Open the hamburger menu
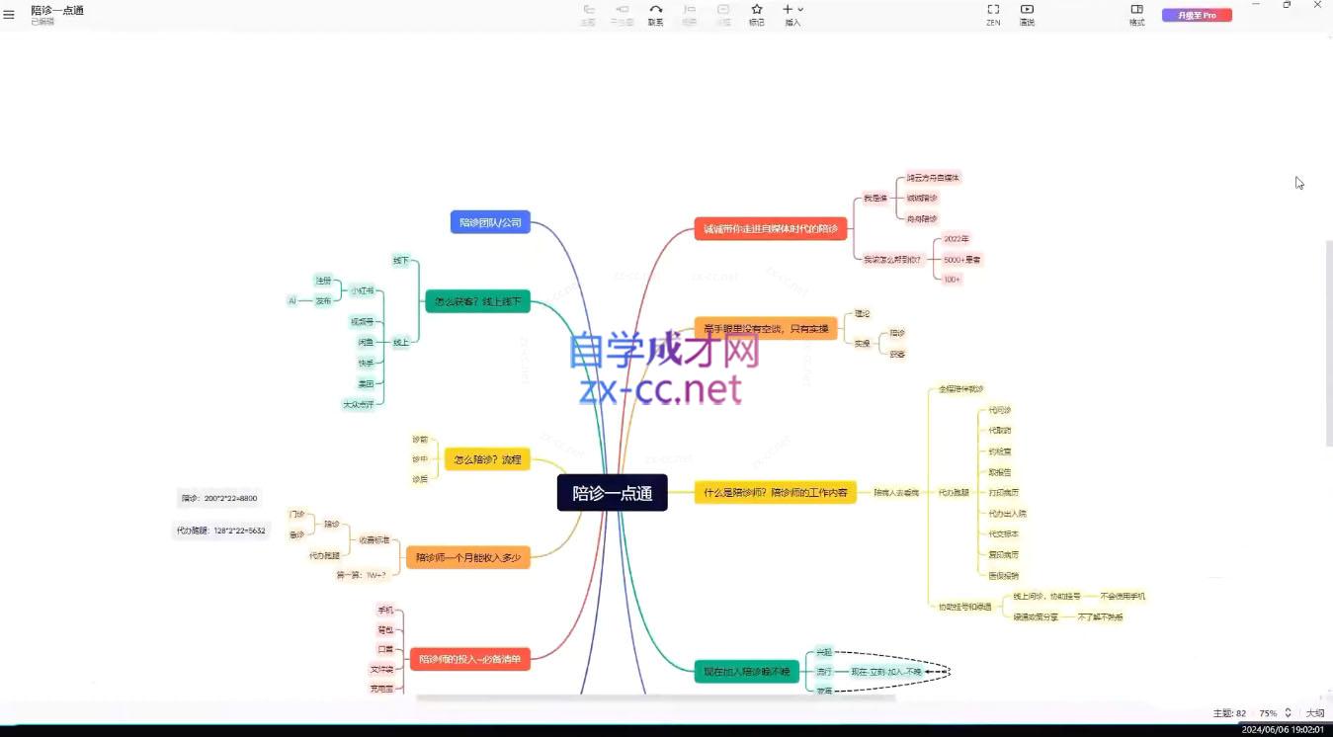Screen dimensions: 1333x737 point(9,15)
